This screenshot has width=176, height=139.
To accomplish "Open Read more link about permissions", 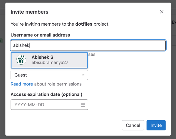I will click(x=22, y=84).
